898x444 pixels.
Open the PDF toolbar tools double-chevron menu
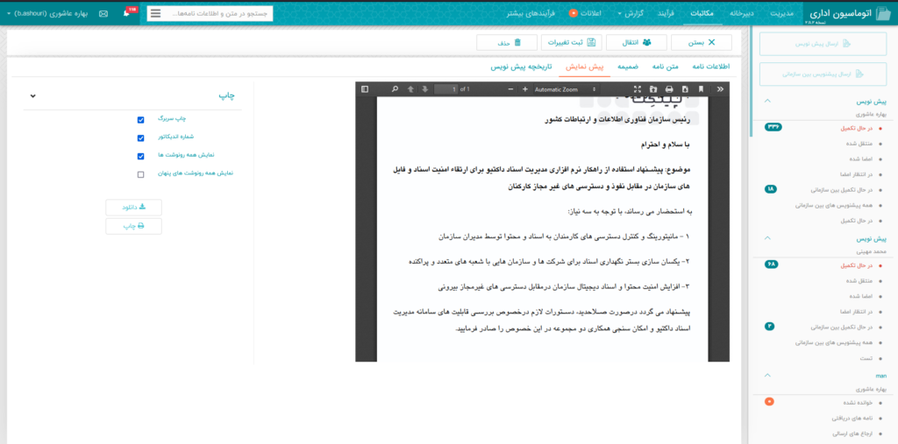click(720, 89)
